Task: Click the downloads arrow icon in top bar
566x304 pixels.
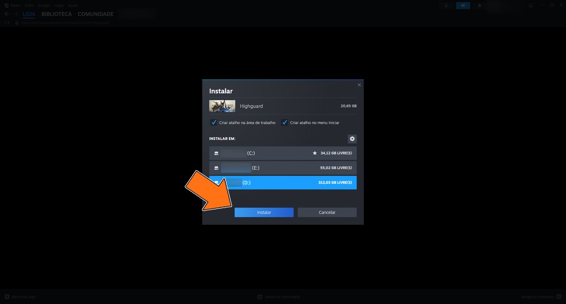Action: tap(446, 5)
